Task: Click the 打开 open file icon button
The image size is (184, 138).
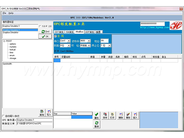Action: point(112,116)
